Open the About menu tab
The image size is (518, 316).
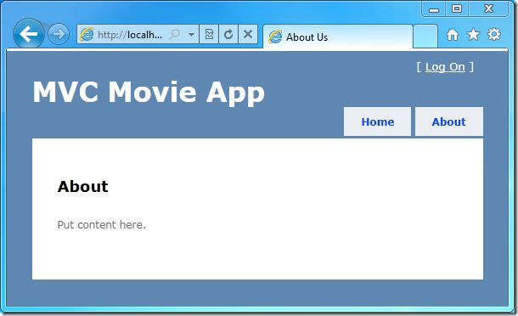tap(449, 121)
